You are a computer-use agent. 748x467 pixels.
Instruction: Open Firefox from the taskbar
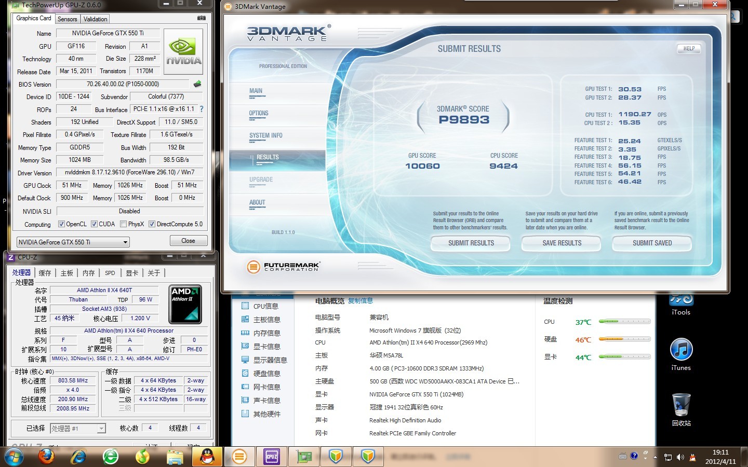46,457
